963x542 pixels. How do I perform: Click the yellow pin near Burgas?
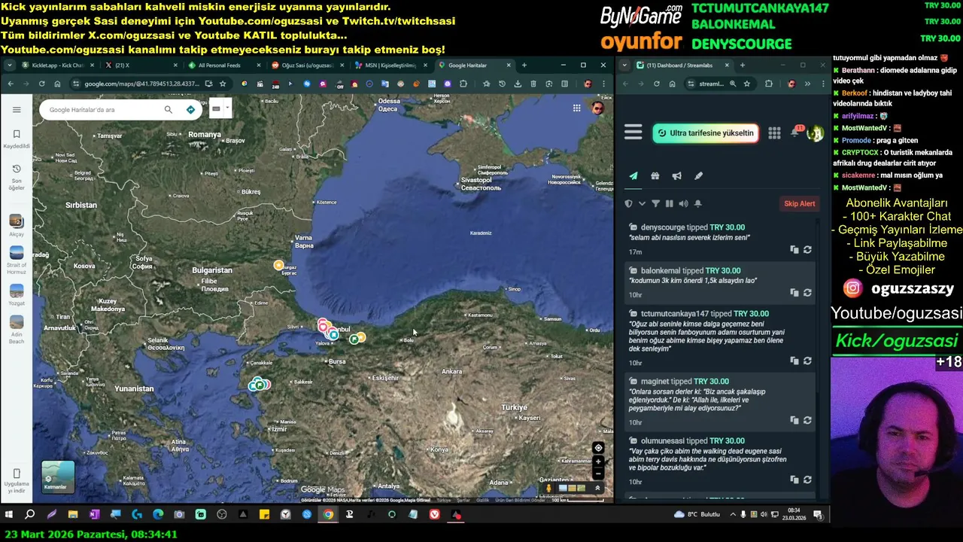278,265
